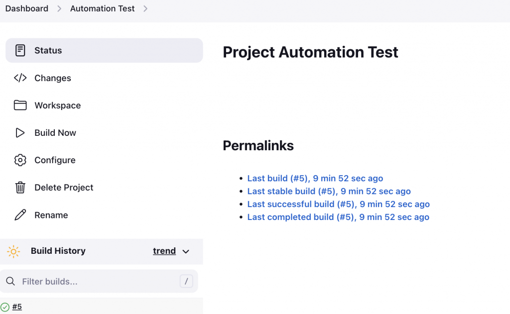Viewport: 510px width, 314px height.
Task: Click the Status document icon
Action: 20,50
